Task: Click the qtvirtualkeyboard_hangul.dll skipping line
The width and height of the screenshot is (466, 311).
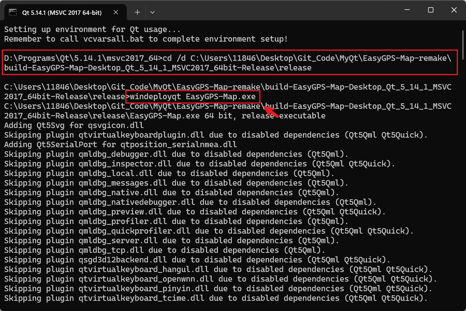Action: point(218,269)
